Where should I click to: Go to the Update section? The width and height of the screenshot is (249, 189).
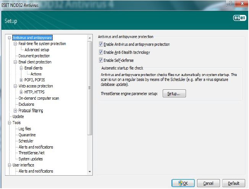(18, 116)
